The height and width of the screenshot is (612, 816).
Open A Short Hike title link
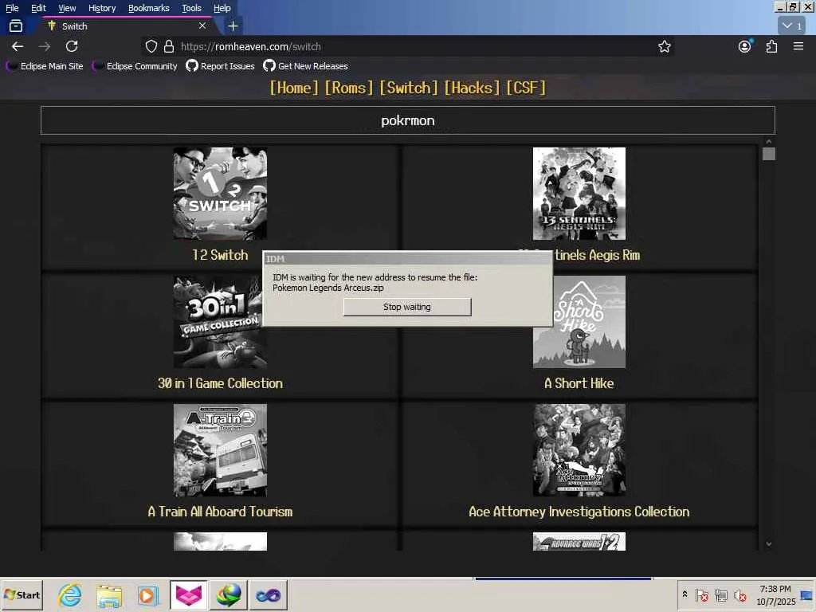(x=579, y=383)
